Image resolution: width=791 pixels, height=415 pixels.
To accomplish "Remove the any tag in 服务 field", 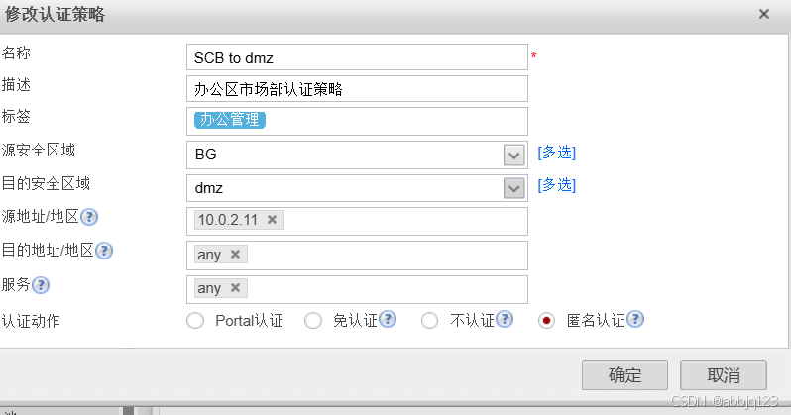I will coord(235,288).
